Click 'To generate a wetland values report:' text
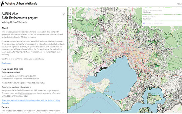The height and width of the screenshot is (114, 182). pos(16,87)
